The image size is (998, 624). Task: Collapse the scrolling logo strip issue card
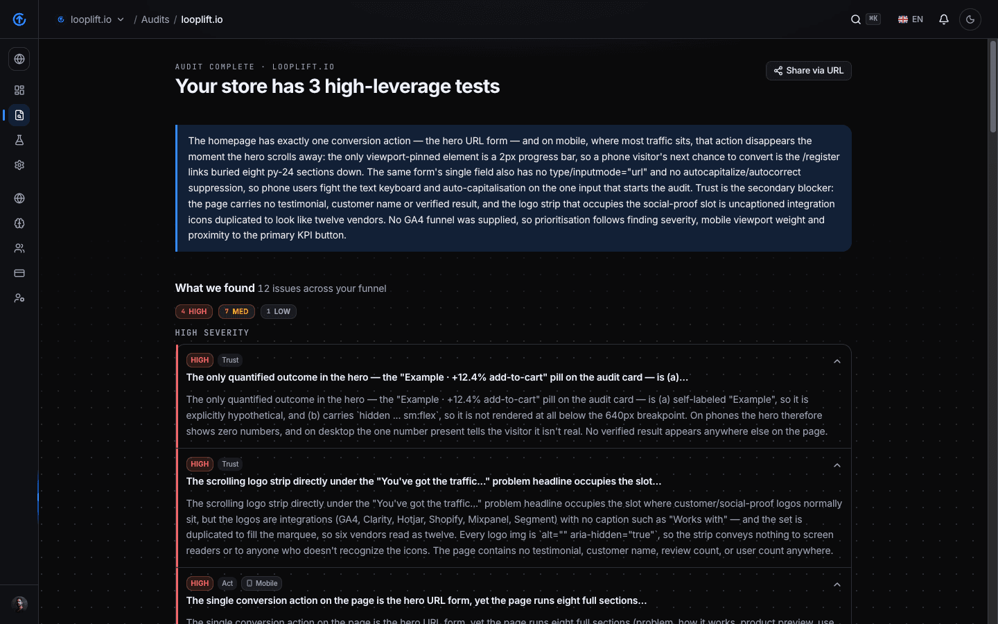[837, 465]
